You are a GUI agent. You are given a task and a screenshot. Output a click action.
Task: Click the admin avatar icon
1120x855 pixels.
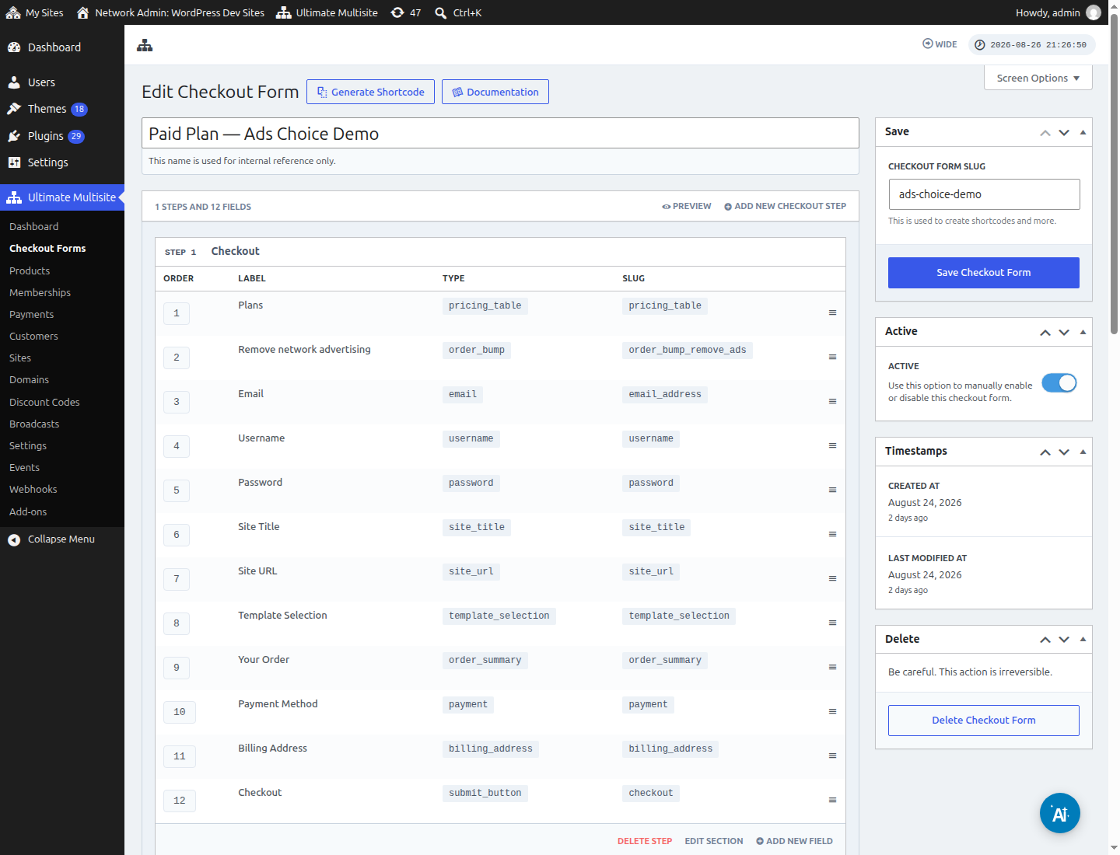point(1093,12)
